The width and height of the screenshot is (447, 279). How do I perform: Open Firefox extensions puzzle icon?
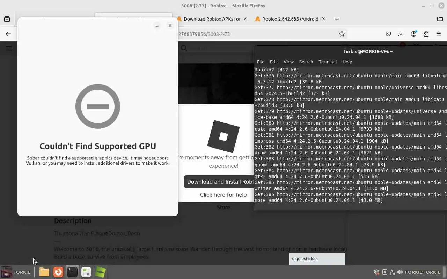coord(426,34)
